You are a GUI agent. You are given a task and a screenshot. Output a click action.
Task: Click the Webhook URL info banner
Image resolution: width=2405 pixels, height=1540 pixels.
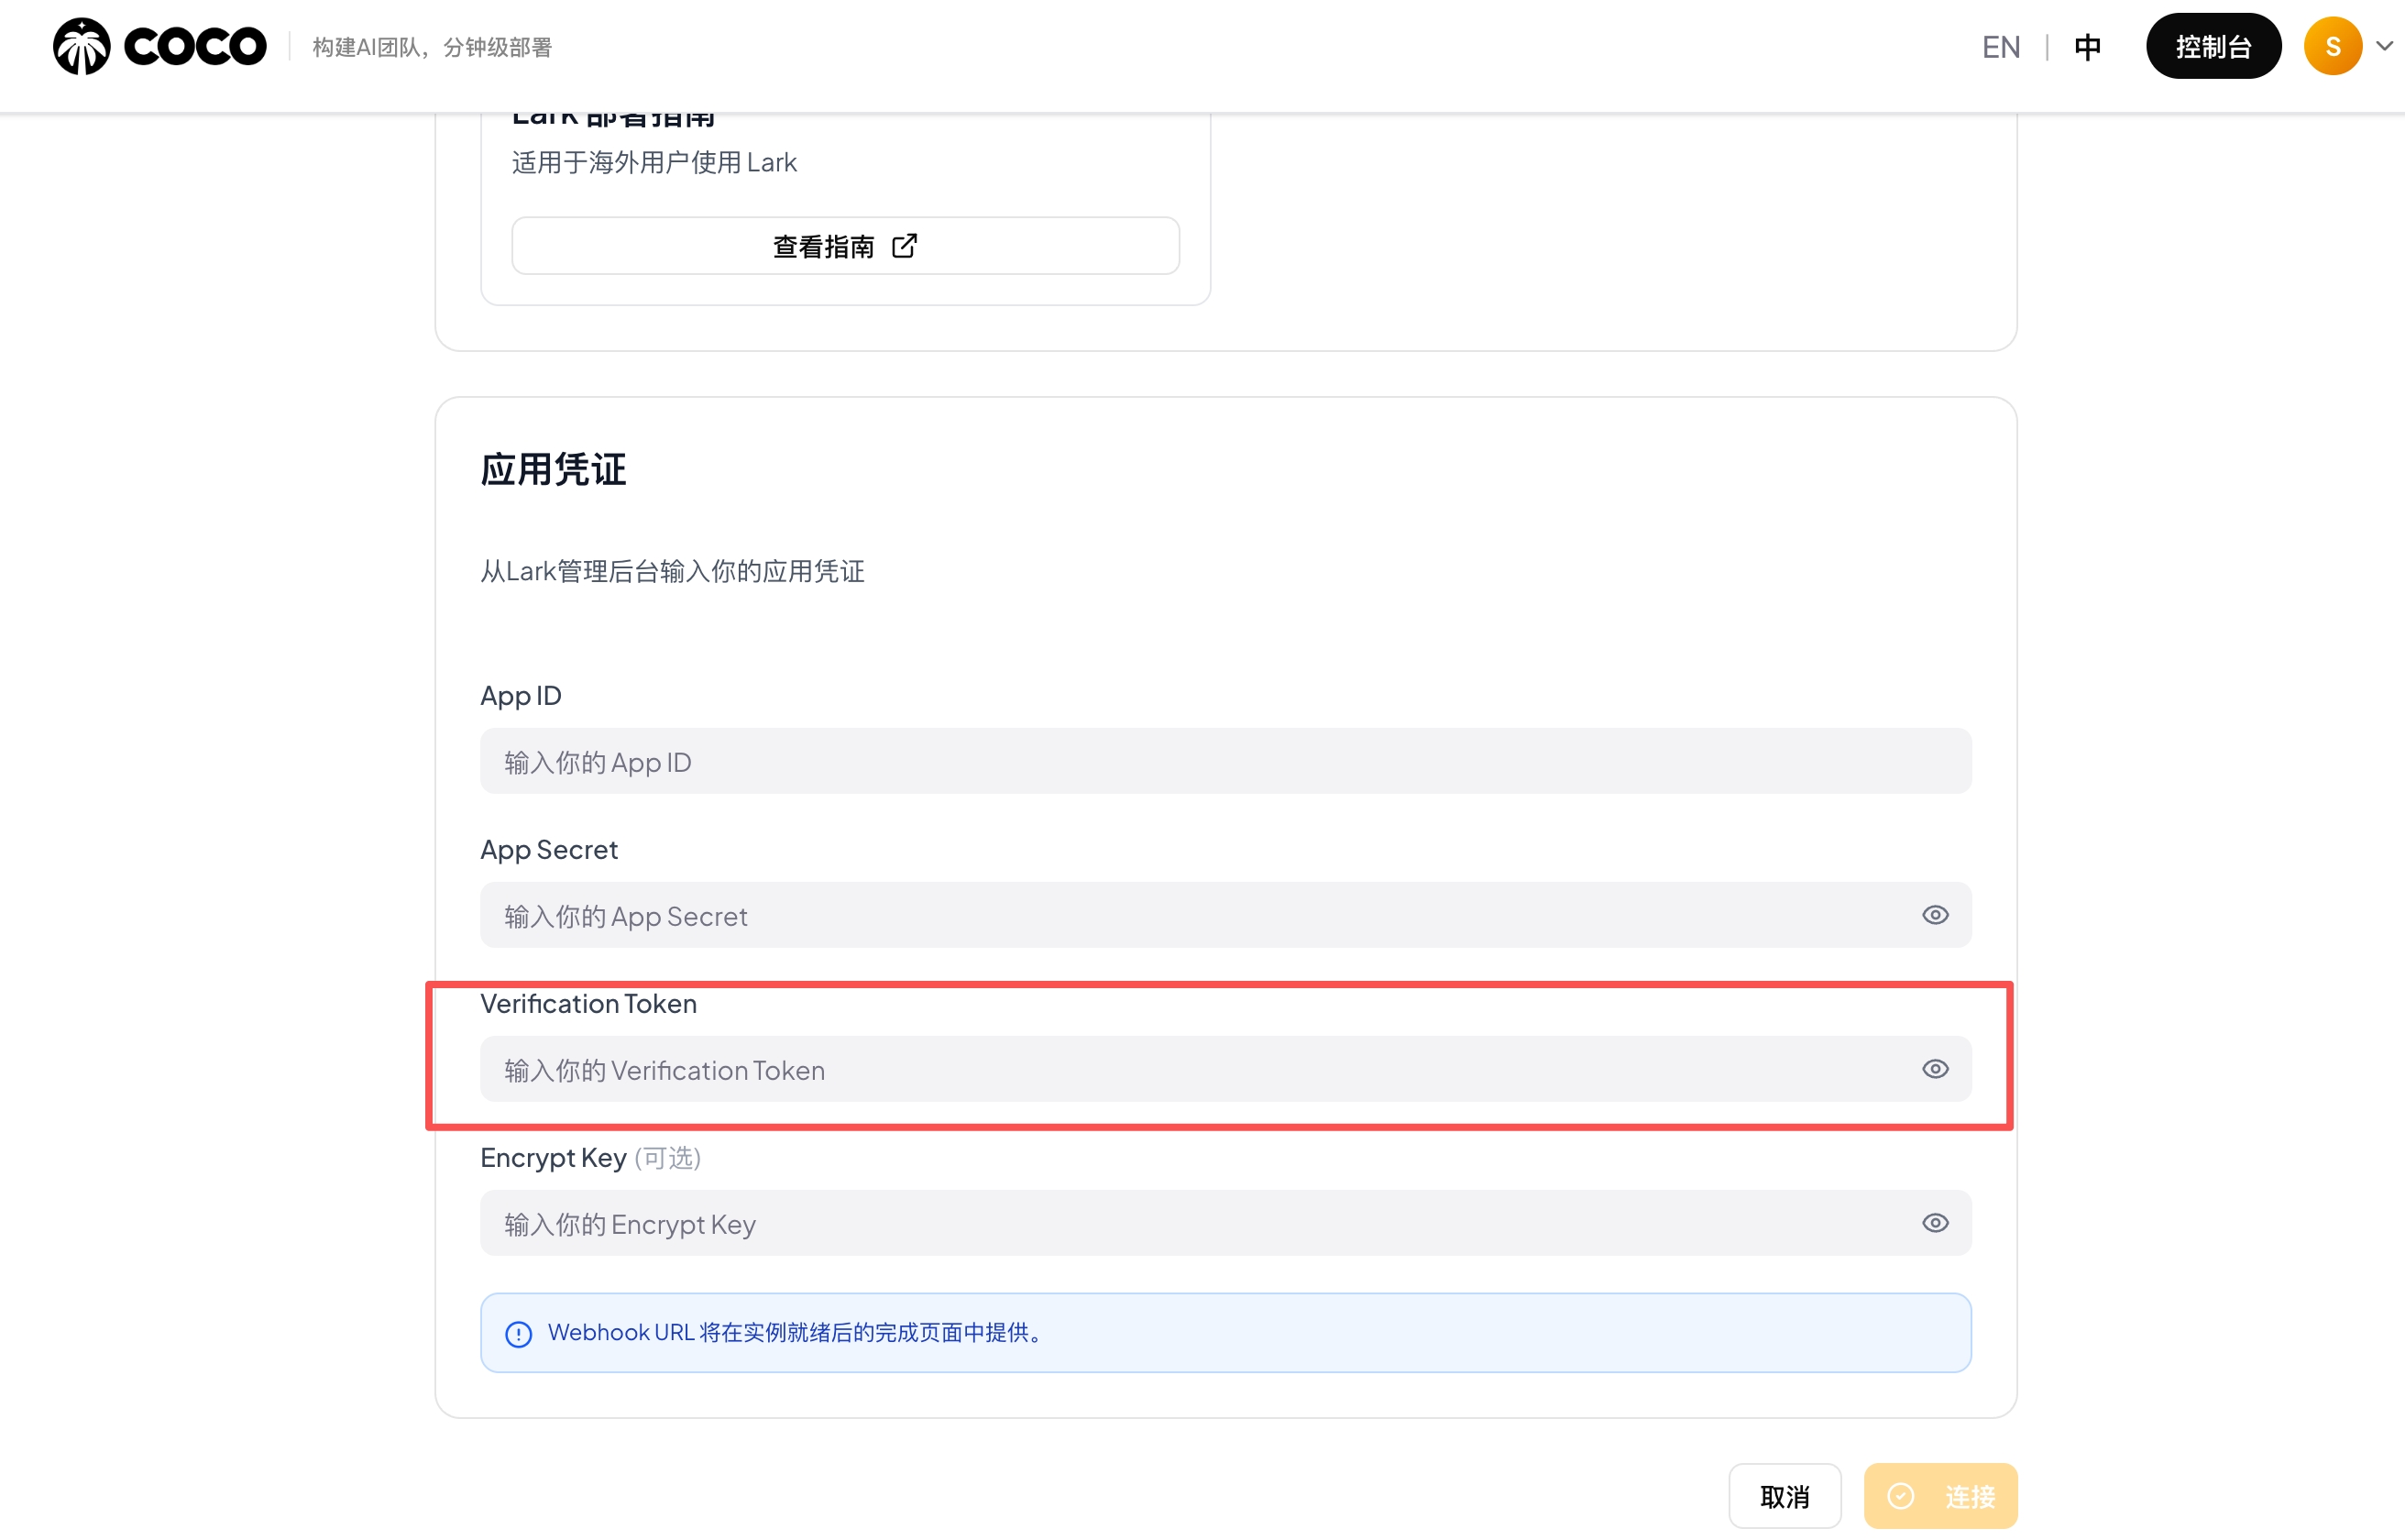1224,1332
